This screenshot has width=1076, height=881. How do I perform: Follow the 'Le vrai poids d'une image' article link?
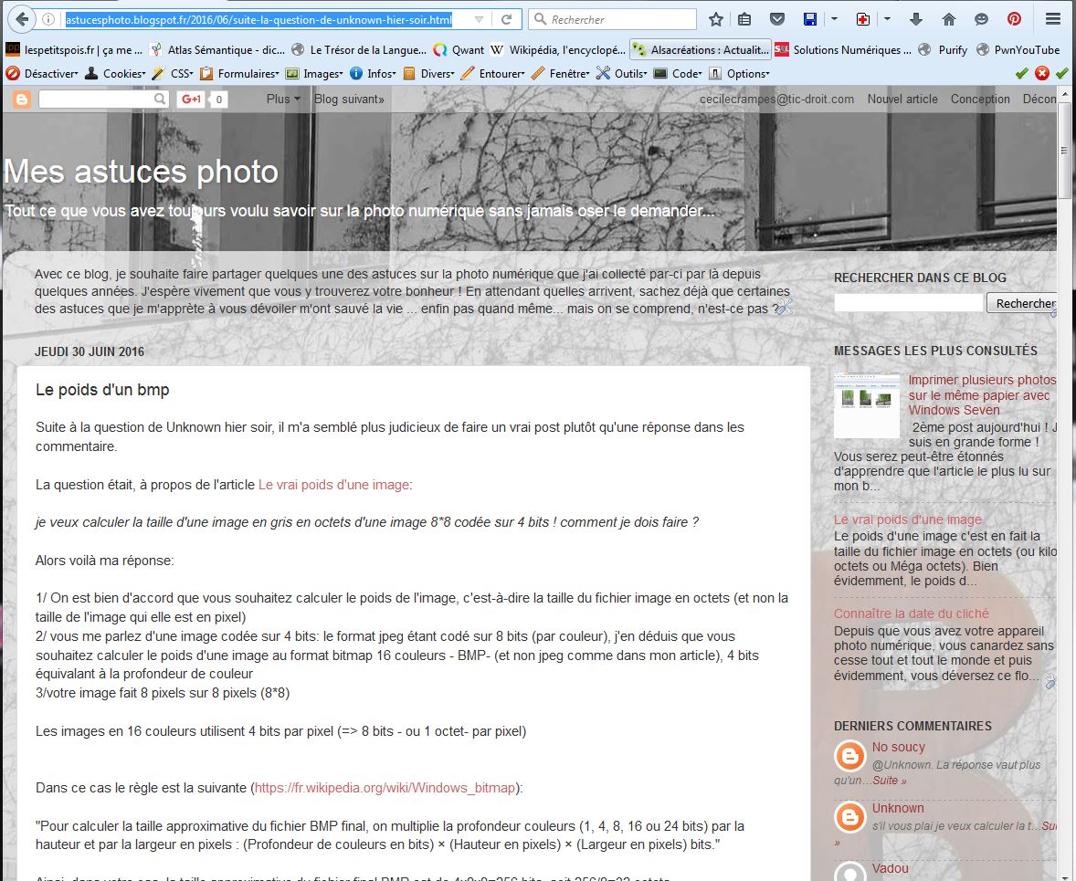click(333, 485)
